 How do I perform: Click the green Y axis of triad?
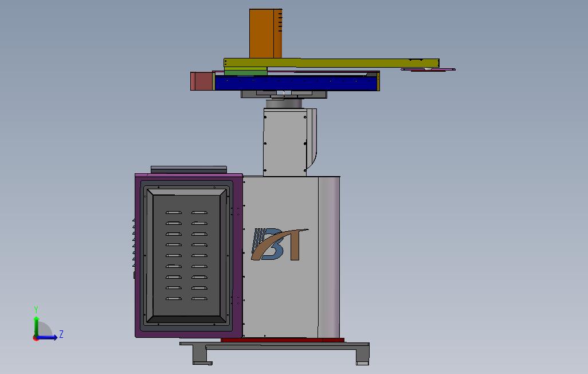coord(36,326)
